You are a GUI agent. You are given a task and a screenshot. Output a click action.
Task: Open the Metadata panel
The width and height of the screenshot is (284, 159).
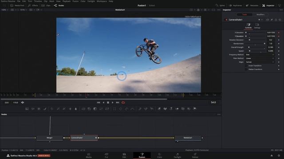252,6
